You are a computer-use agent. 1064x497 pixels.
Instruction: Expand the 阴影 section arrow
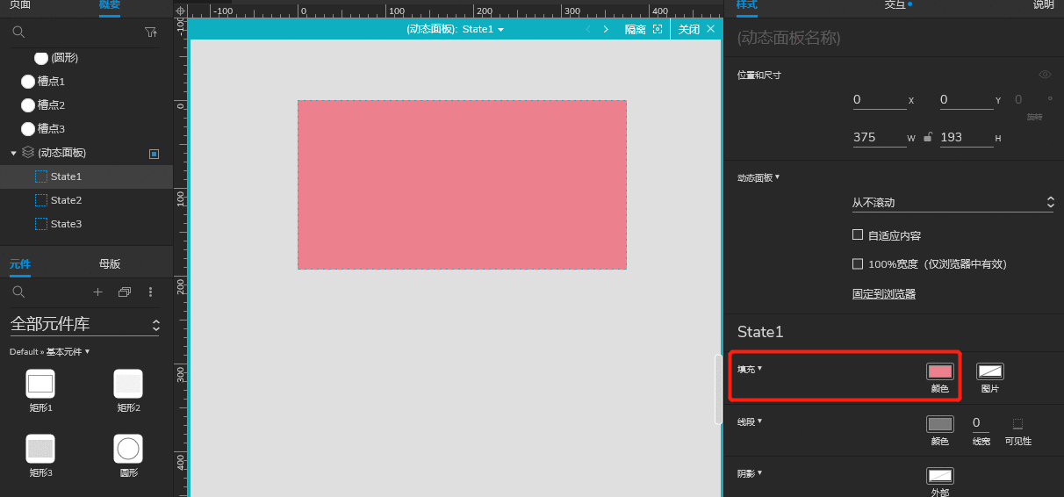point(759,472)
